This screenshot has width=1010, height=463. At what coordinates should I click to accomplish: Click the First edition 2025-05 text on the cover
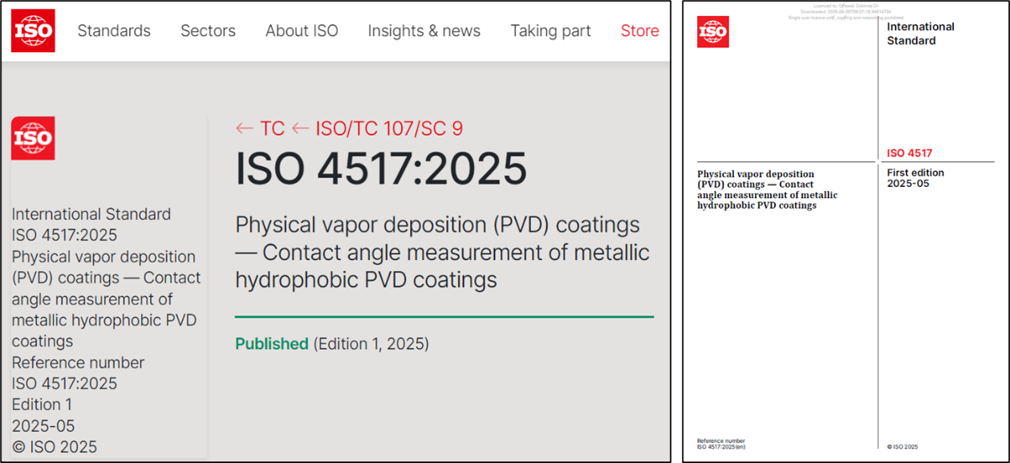point(915,177)
